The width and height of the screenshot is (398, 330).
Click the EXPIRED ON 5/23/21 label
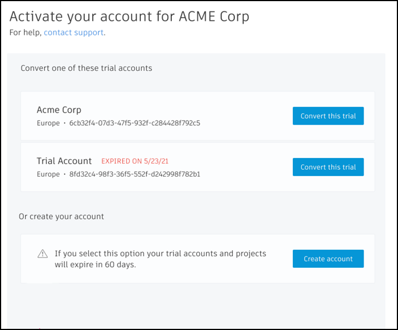[x=135, y=161]
